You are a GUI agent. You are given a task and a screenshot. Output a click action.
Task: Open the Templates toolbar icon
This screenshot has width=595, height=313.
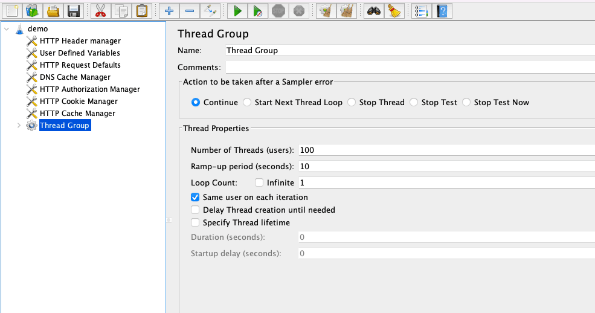32,11
